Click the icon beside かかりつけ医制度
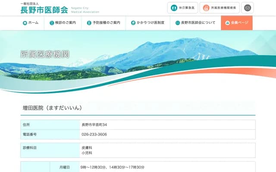The image size is (276, 172). [134, 23]
